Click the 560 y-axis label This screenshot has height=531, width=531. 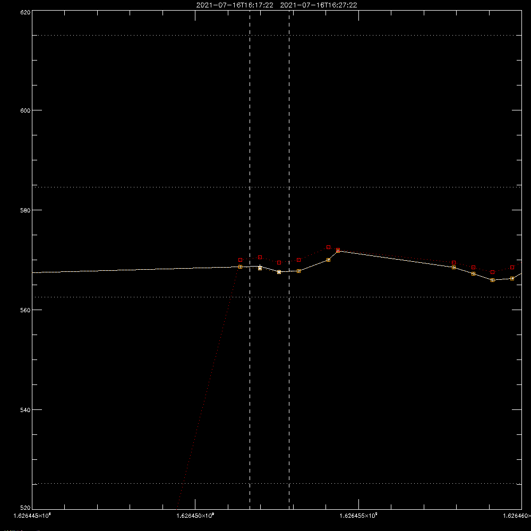coord(25,310)
